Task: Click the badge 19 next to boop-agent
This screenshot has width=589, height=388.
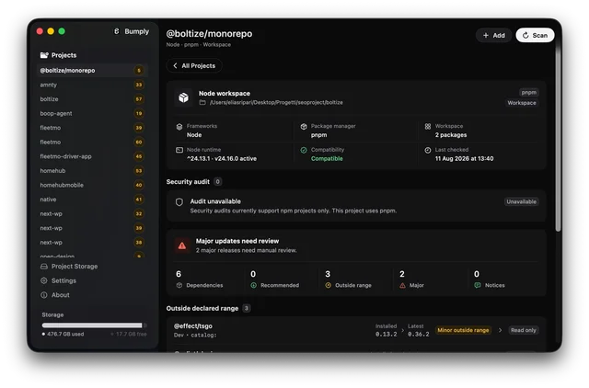Action: click(139, 113)
